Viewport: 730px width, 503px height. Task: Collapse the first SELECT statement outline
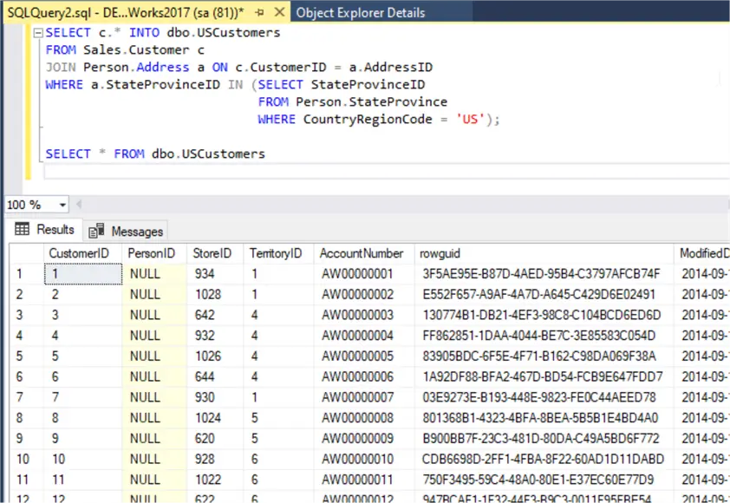point(37,33)
